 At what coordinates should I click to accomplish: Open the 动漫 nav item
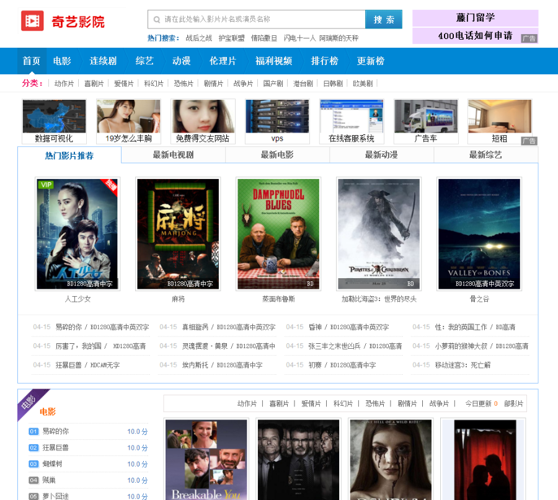point(182,61)
